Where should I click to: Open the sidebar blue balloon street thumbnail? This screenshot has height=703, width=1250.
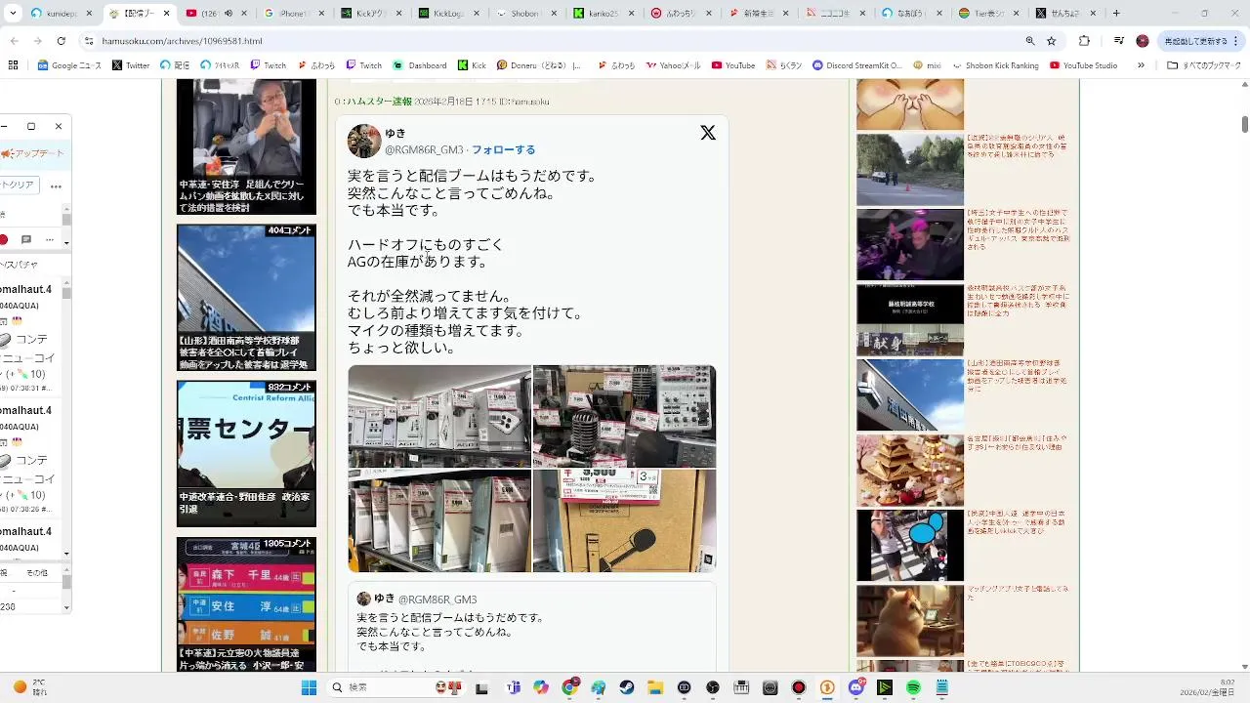tap(910, 546)
